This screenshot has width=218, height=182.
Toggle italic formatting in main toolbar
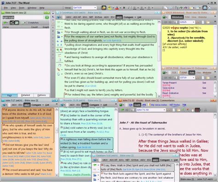pos(129,8)
